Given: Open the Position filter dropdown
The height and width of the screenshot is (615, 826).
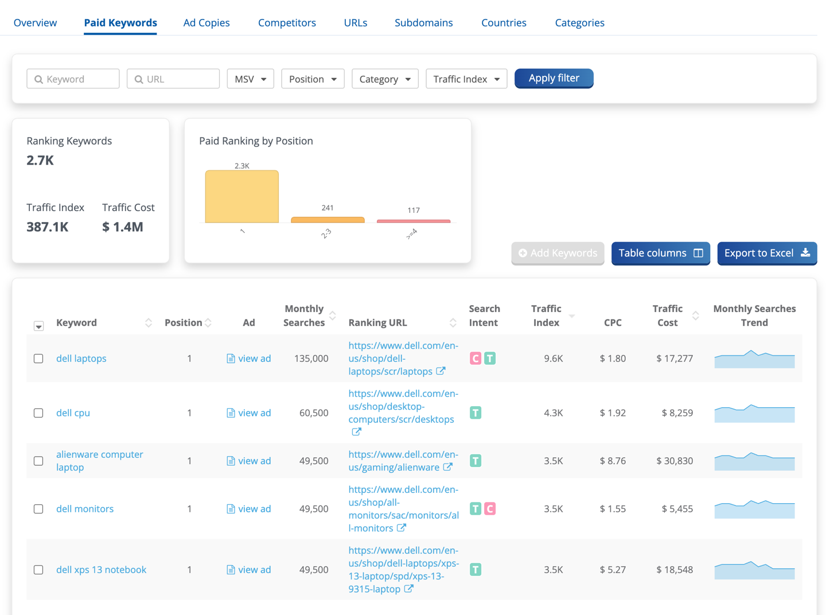Looking at the screenshot, I should click(x=313, y=79).
